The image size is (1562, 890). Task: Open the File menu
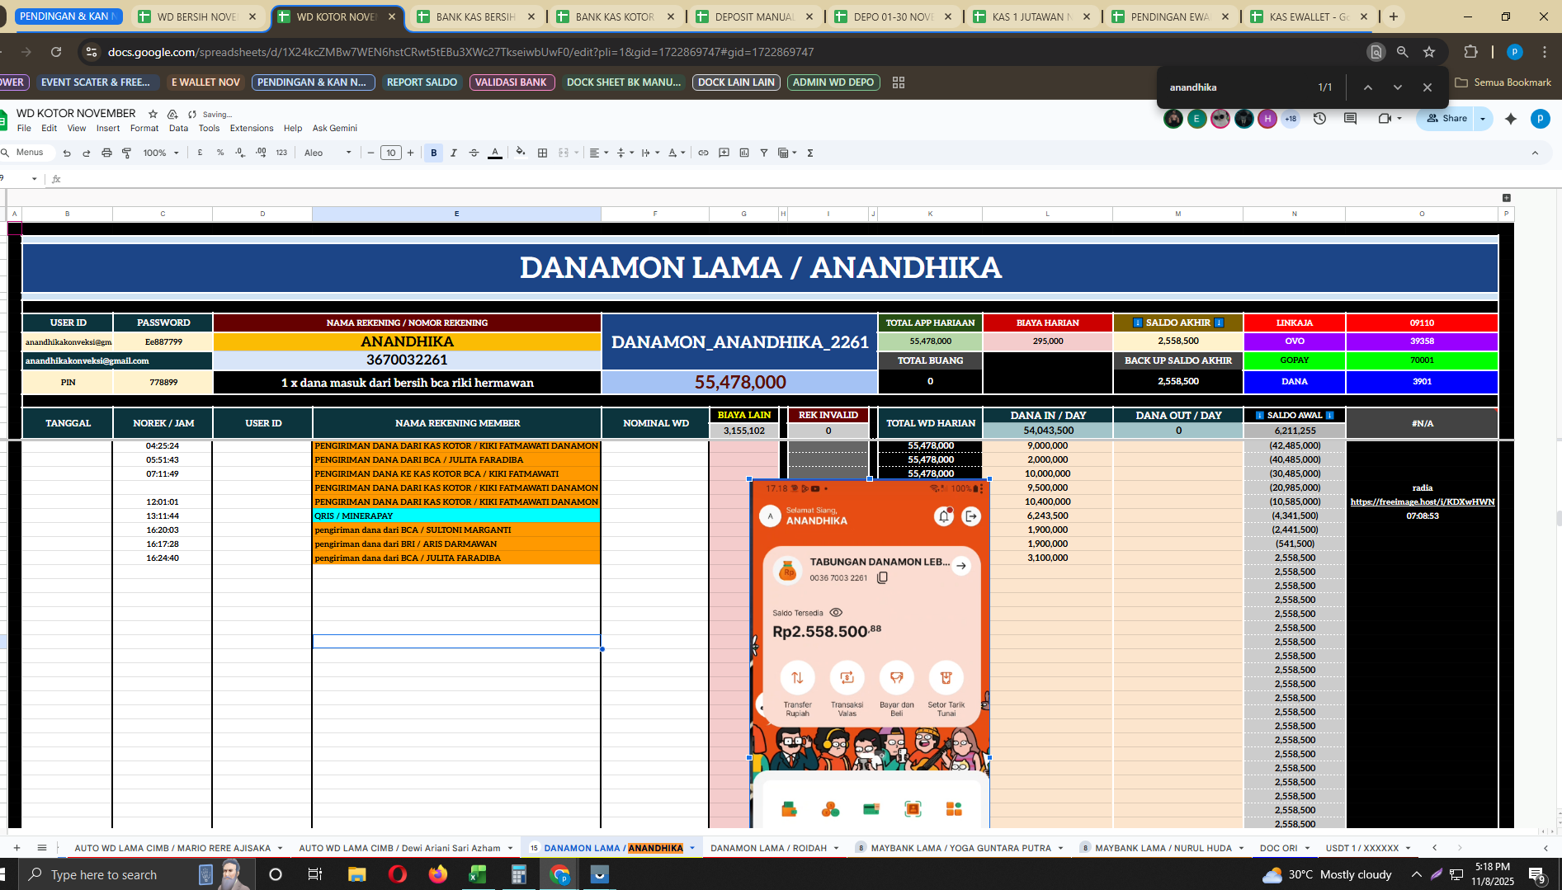pos(24,129)
